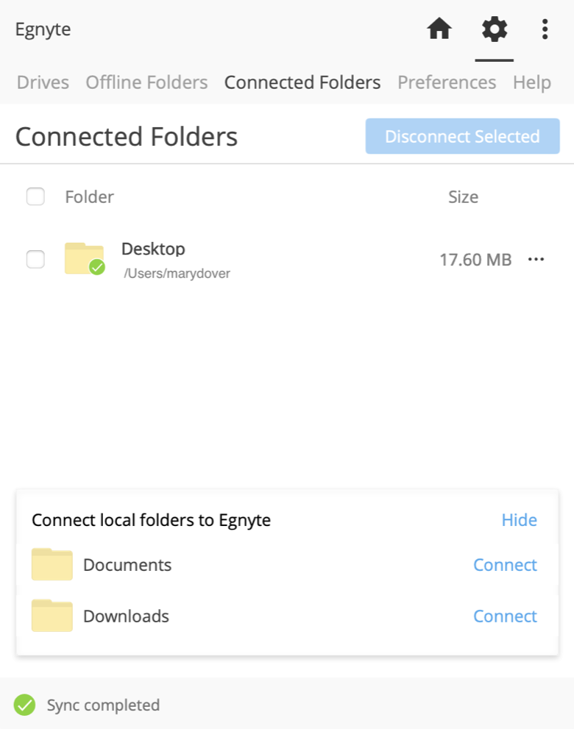
Task: Open the Settings gear
Action: 494,29
